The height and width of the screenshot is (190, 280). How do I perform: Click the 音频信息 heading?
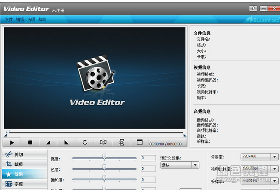pyautogui.click(x=202, y=112)
